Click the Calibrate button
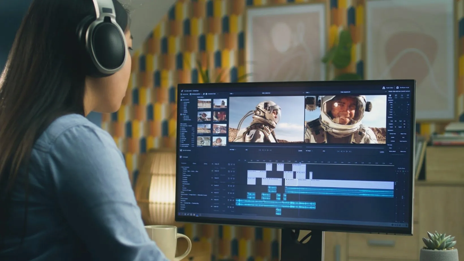 (x=393, y=141)
